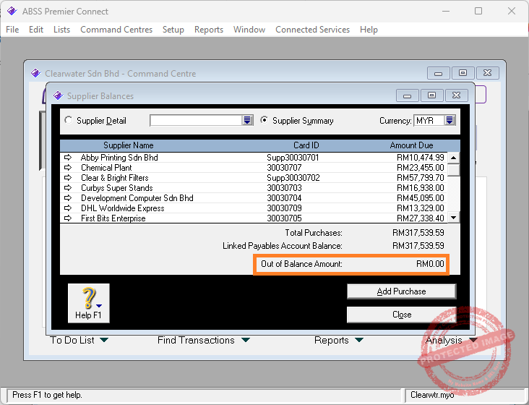Image resolution: width=529 pixels, height=405 pixels.
Task: Expand the To Do List menu arrow
Action: (104, 340)
